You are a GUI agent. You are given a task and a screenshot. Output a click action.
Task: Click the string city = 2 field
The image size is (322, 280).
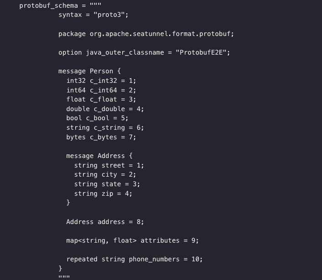[x=105, y=175]
